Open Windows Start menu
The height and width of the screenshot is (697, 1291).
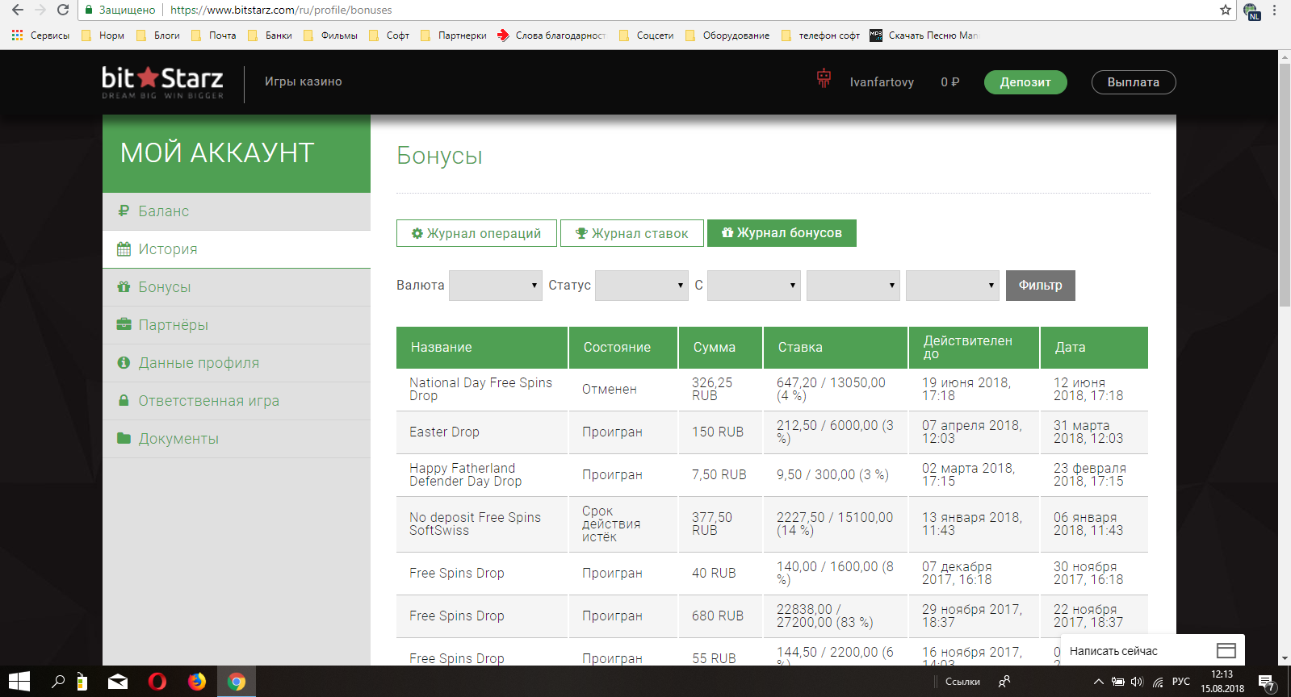[19, 682]
